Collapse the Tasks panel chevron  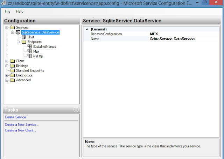click(x=76, y=109)
